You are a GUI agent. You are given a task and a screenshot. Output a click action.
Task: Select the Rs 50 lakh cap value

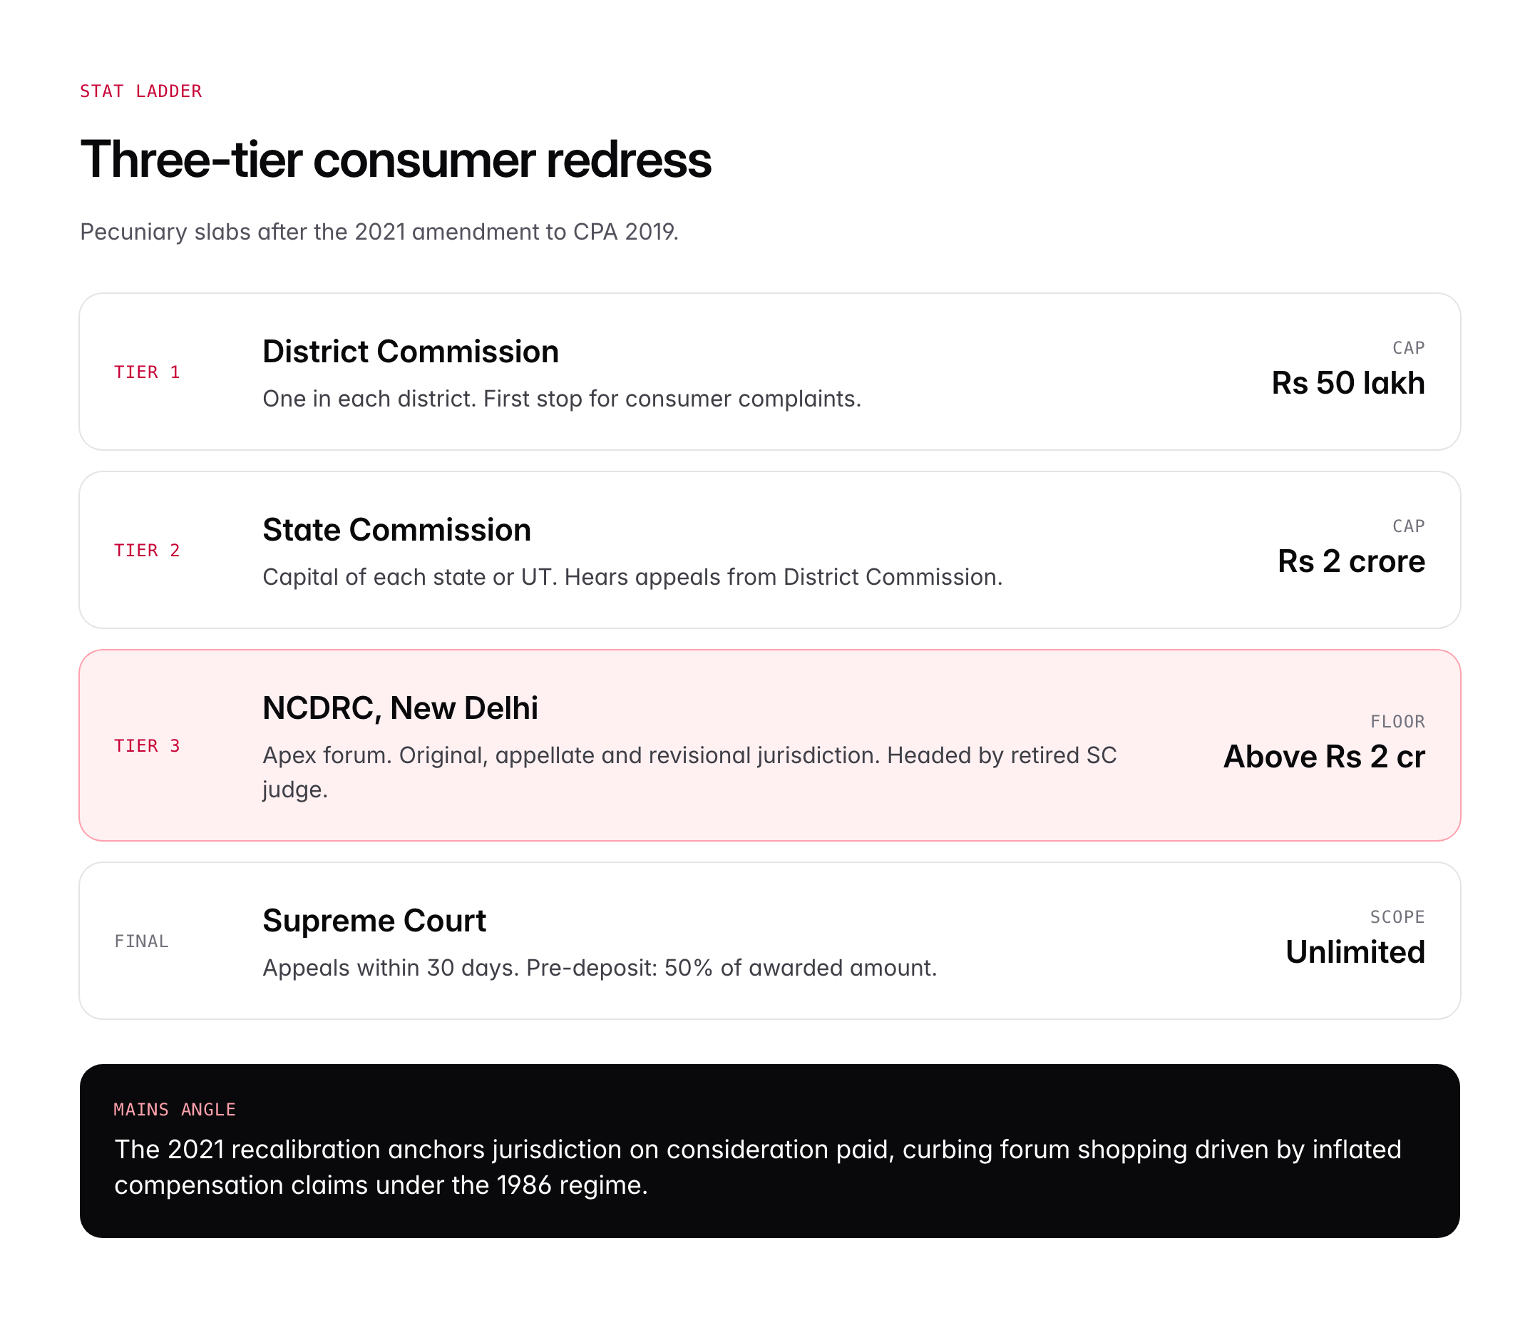click(x=1348, y=384)
